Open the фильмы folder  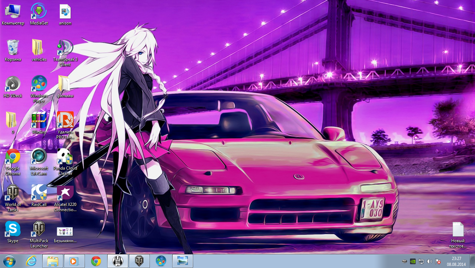[x=65, y=87]
